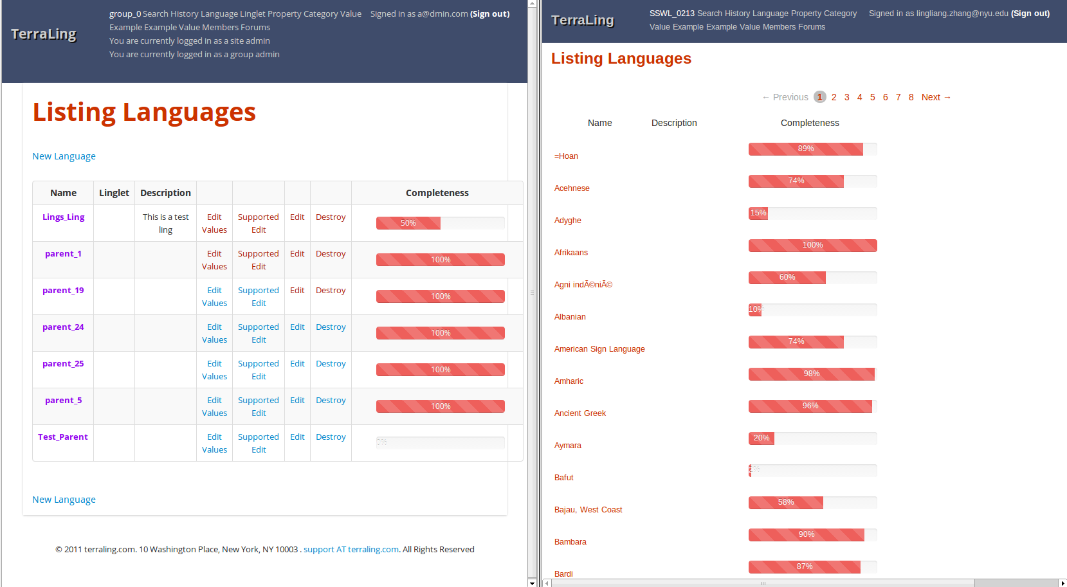The image size is (1067, 587).
Task: Click Sign out in right pane header
Action: click(x=1030, y=13)
